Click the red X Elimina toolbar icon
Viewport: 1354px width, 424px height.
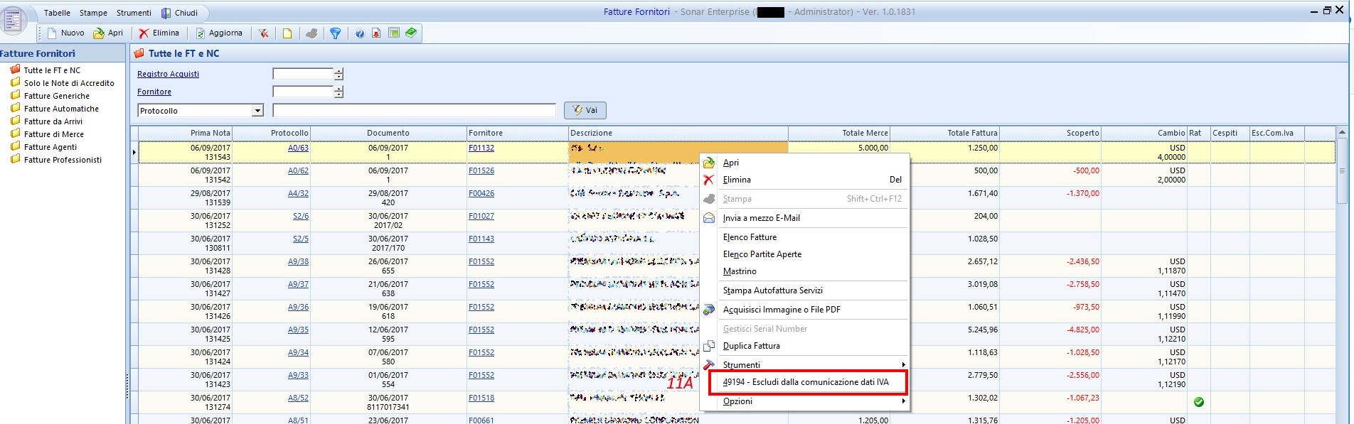(x=144, y=33)
